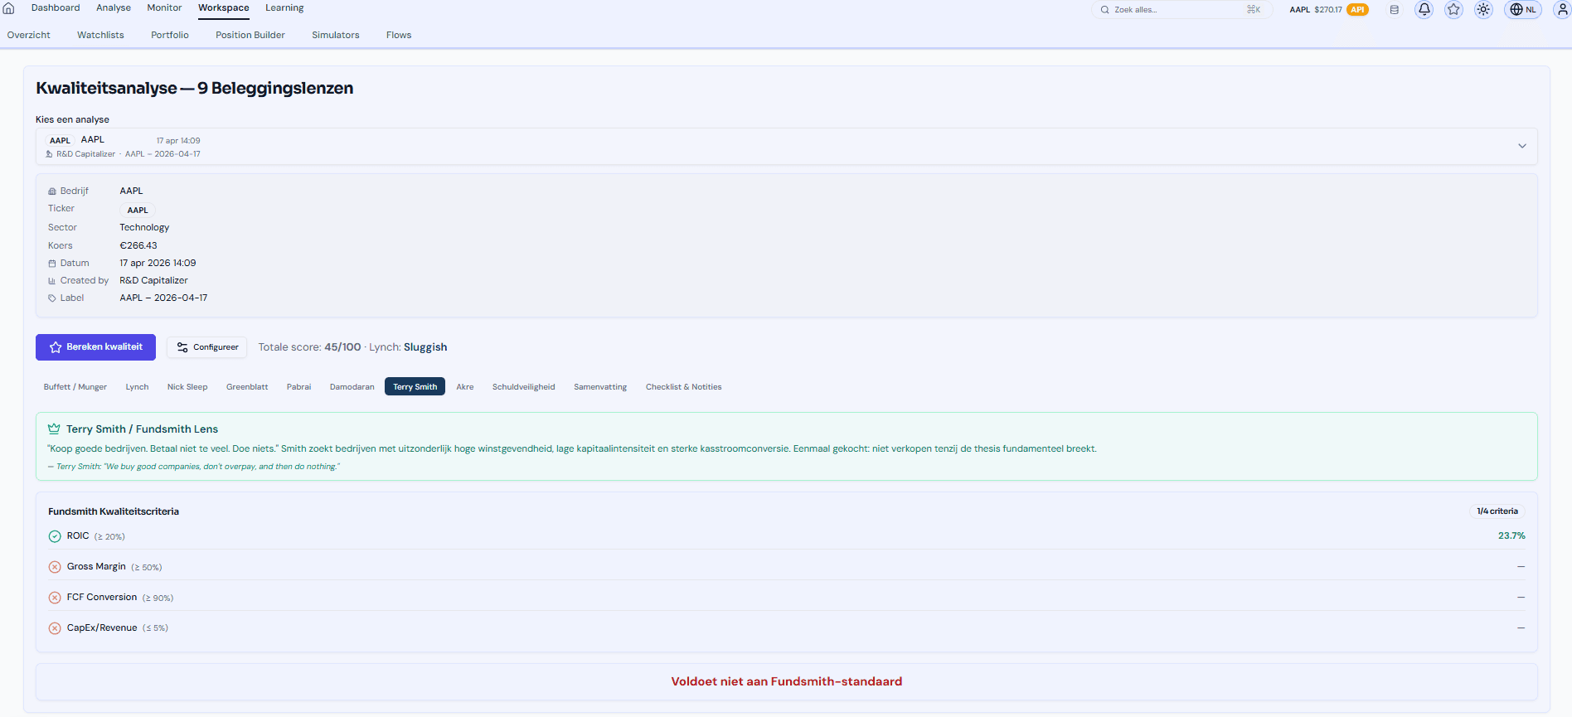
Task: Open the Checklist & Notities tab
Action: point(684,387)
